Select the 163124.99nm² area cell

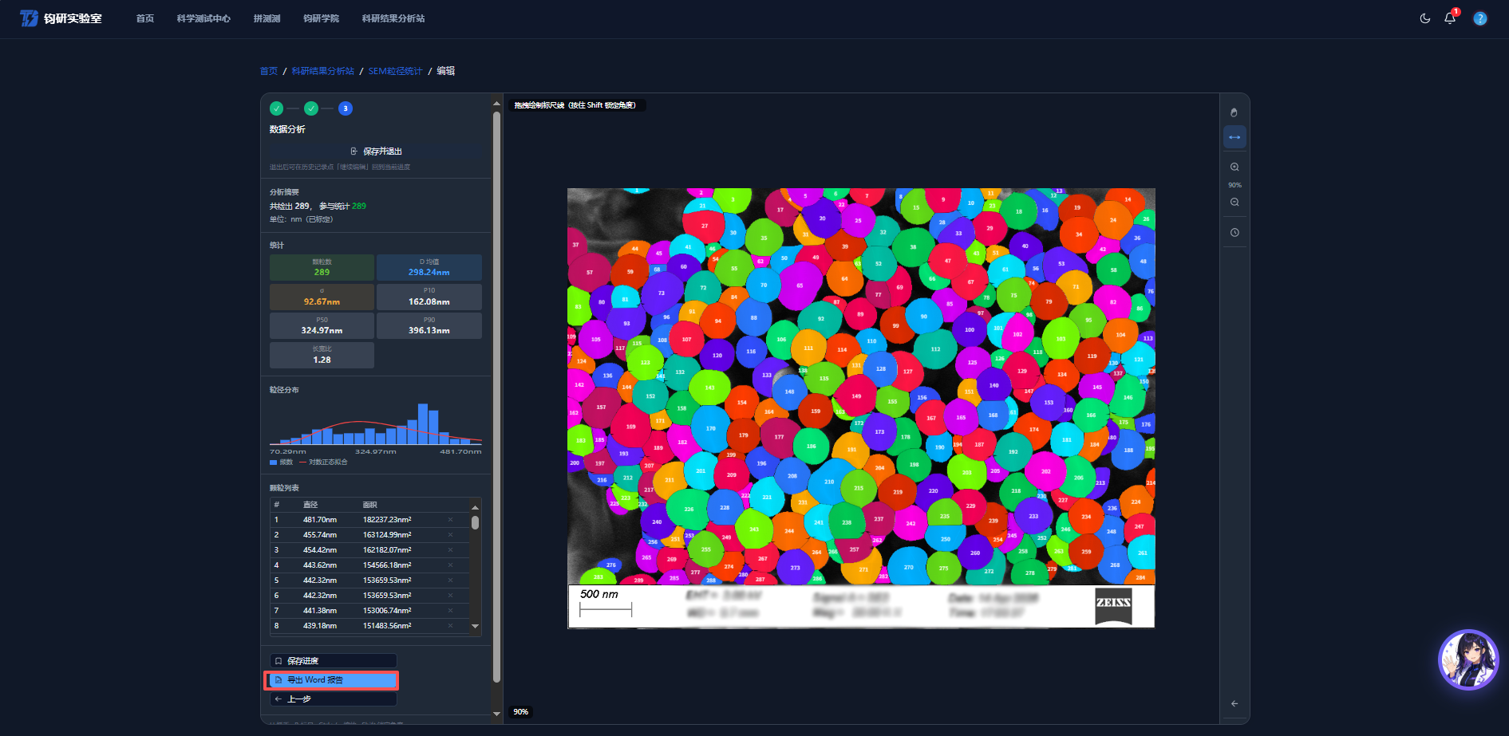point(387,535)
